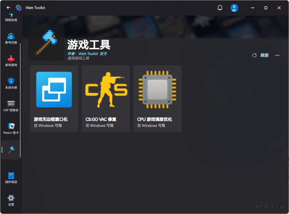Open the more options ellipsis menu
Image resolution: width=289 pixels, height=214 pixels.
coord(277,55)
